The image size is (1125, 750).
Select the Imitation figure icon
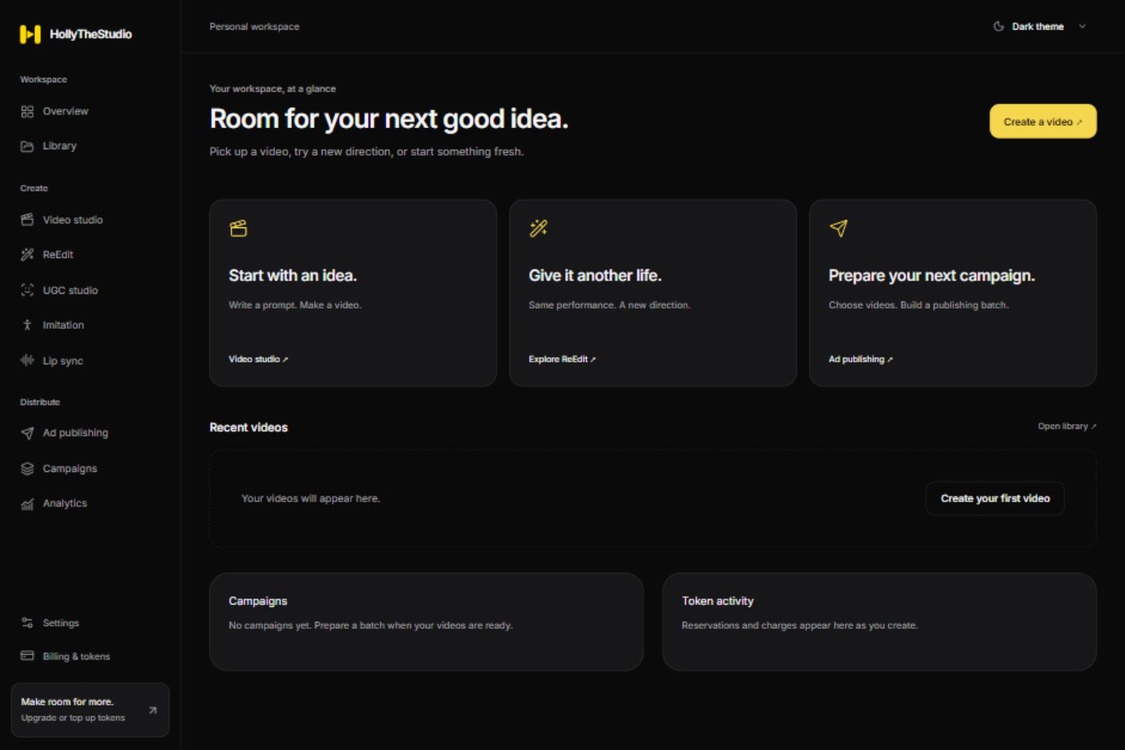coord(27,325)
